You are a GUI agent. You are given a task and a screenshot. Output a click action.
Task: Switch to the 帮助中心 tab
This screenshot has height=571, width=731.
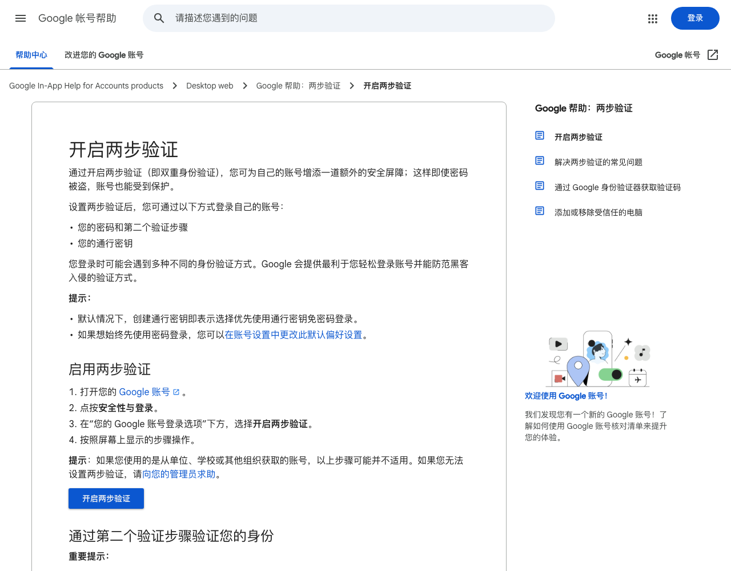31,55
